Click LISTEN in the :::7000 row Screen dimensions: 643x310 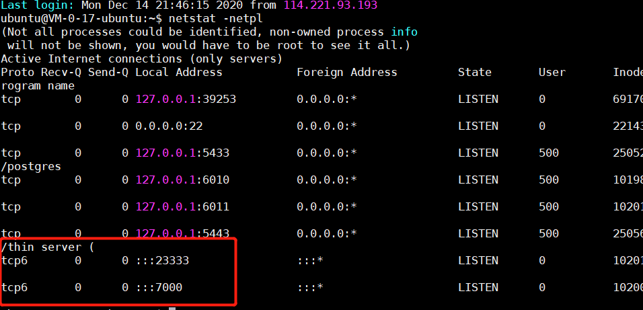point(478,287)
